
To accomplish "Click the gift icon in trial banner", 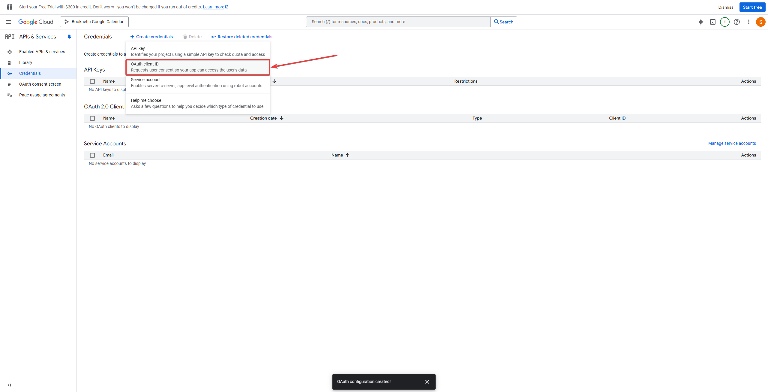I will 10,7.
